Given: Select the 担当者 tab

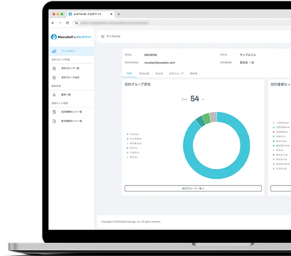Looking at the screenshot, I should tap(159, 74).
